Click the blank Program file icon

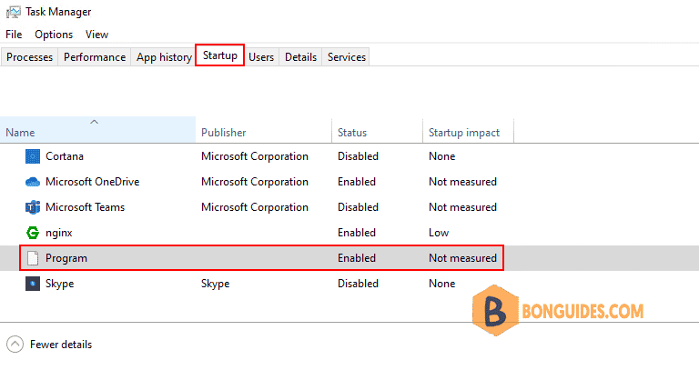pos(33,258)
